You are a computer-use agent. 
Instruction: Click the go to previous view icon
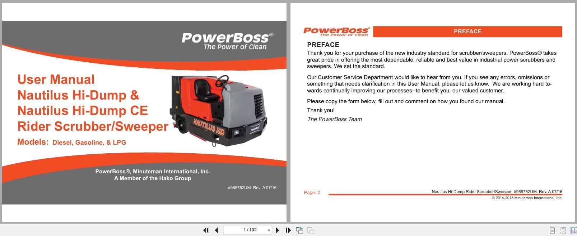pyautogui.click(x=299, y=230)
